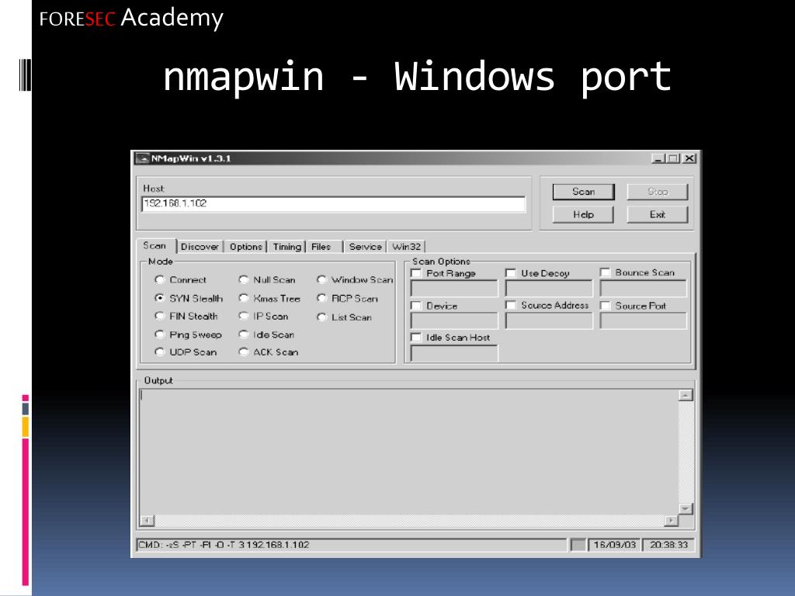This screenshot has width=795, height=596.
Task: Click the Source Address text field
Action: [x=549, y=321]
